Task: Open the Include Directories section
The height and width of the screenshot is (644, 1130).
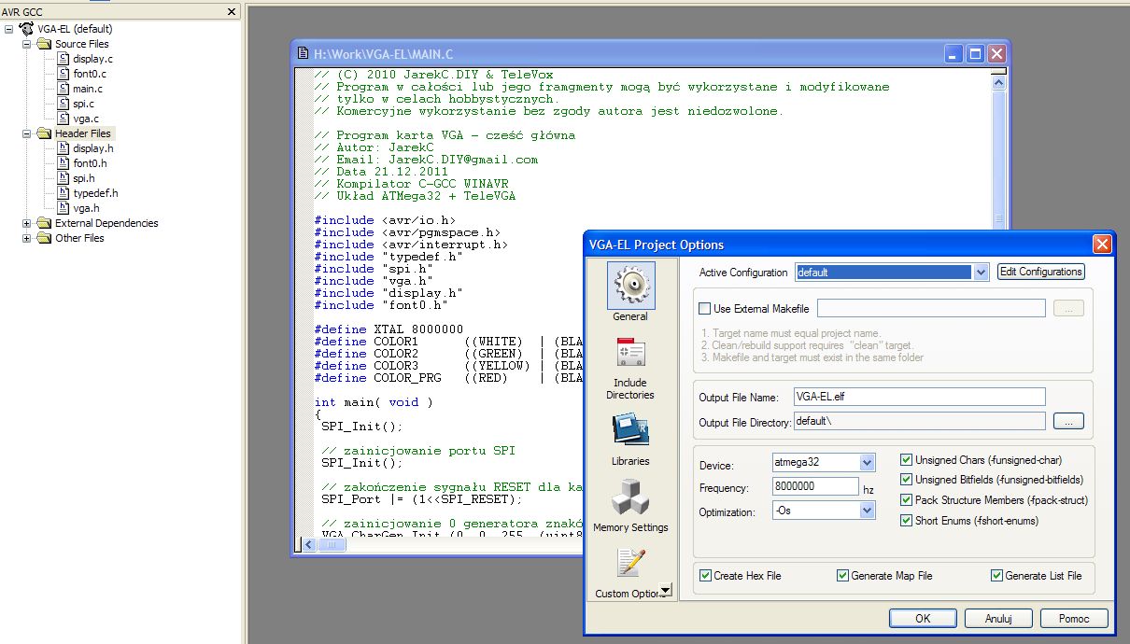Action: [630, 355]
